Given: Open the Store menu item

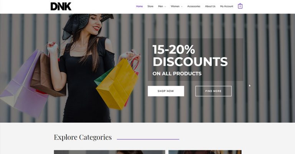Looking at the screenshot, I should 150,7.
